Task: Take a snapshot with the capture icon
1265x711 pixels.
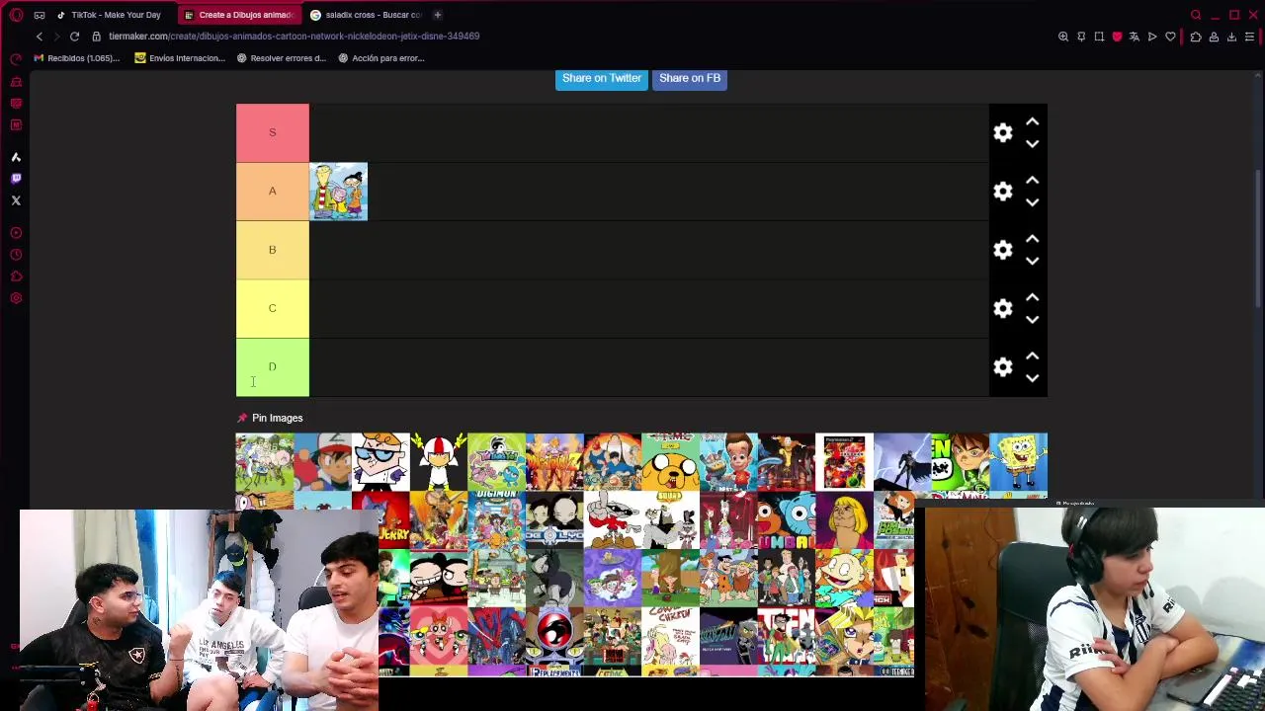Action: pos(1099,37)
